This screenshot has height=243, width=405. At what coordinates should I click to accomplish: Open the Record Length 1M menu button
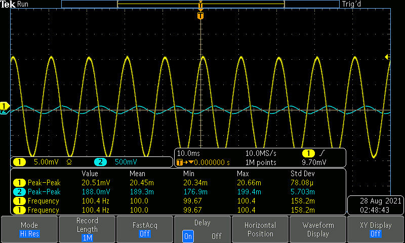tap(87, 229)
